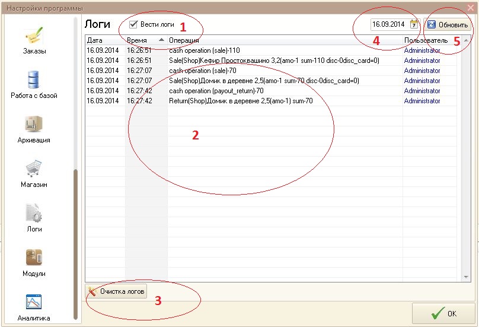Click the Очистка логов button label
The height and width of the screenshot is (327, 479).
122,291
